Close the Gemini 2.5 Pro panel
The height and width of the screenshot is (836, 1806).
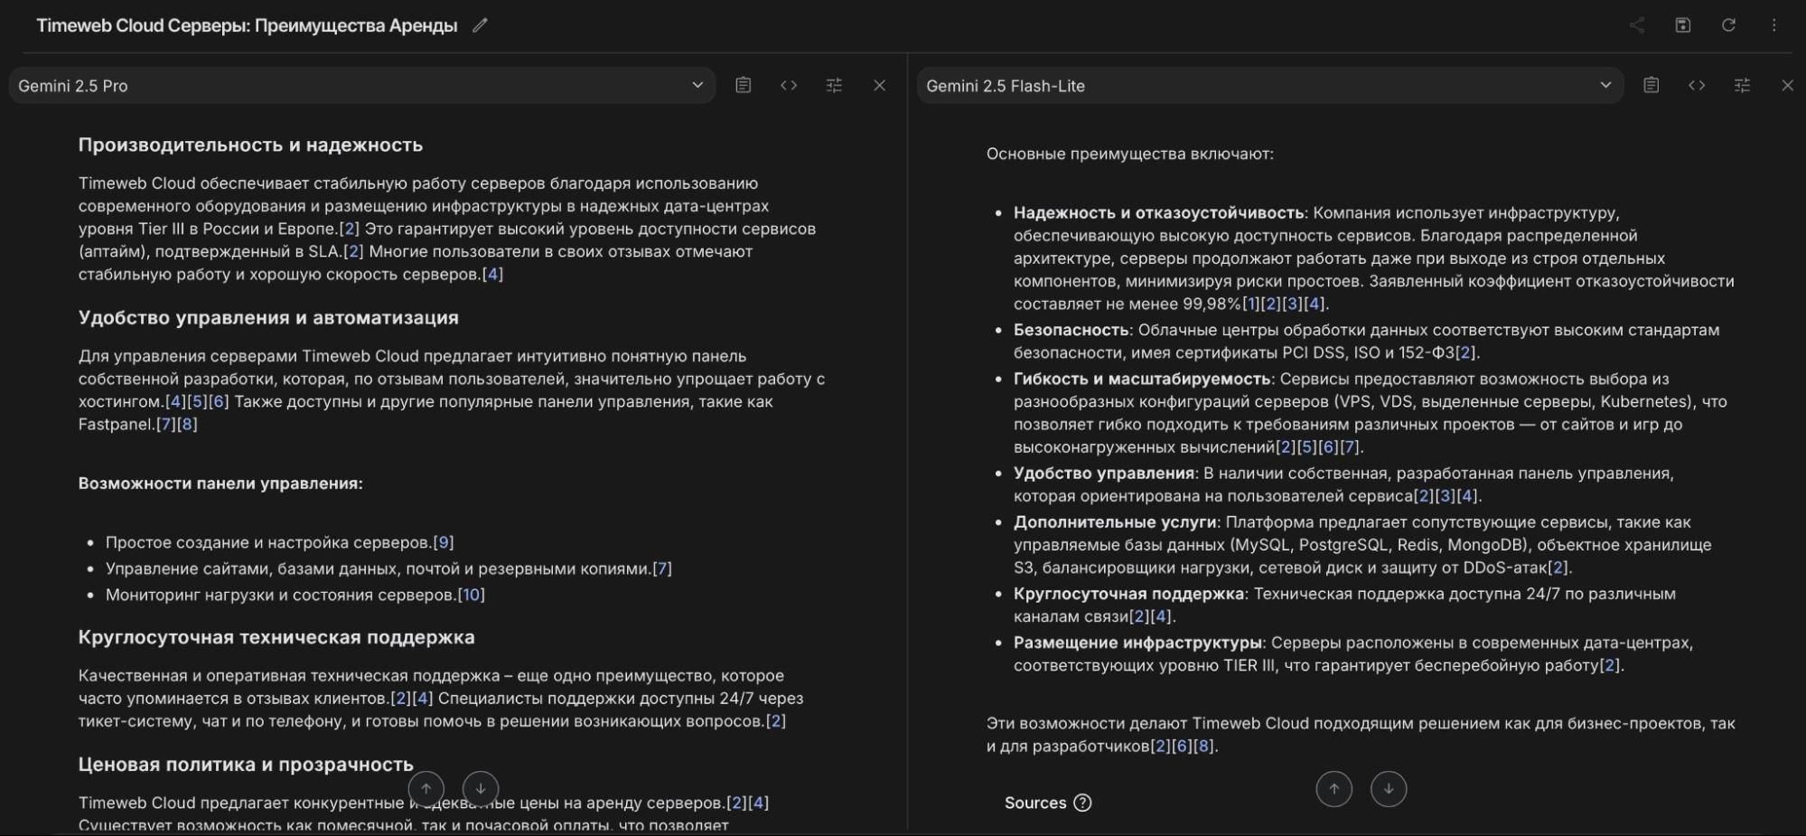pos(879,85)
